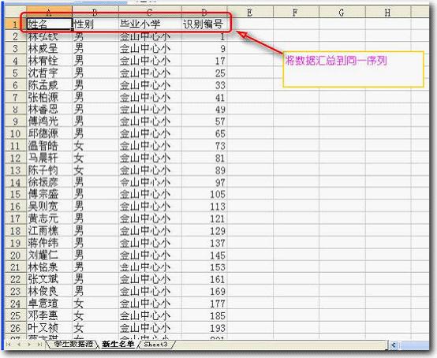Select column E header
This screenshot has height=358, width=437.
pyautogui.click(x=250, y=13)
